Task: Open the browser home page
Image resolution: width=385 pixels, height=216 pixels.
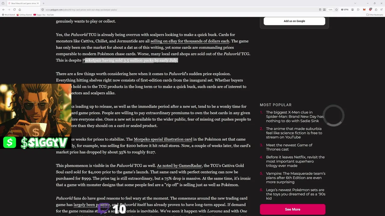Action: click(x=20, y=10)
